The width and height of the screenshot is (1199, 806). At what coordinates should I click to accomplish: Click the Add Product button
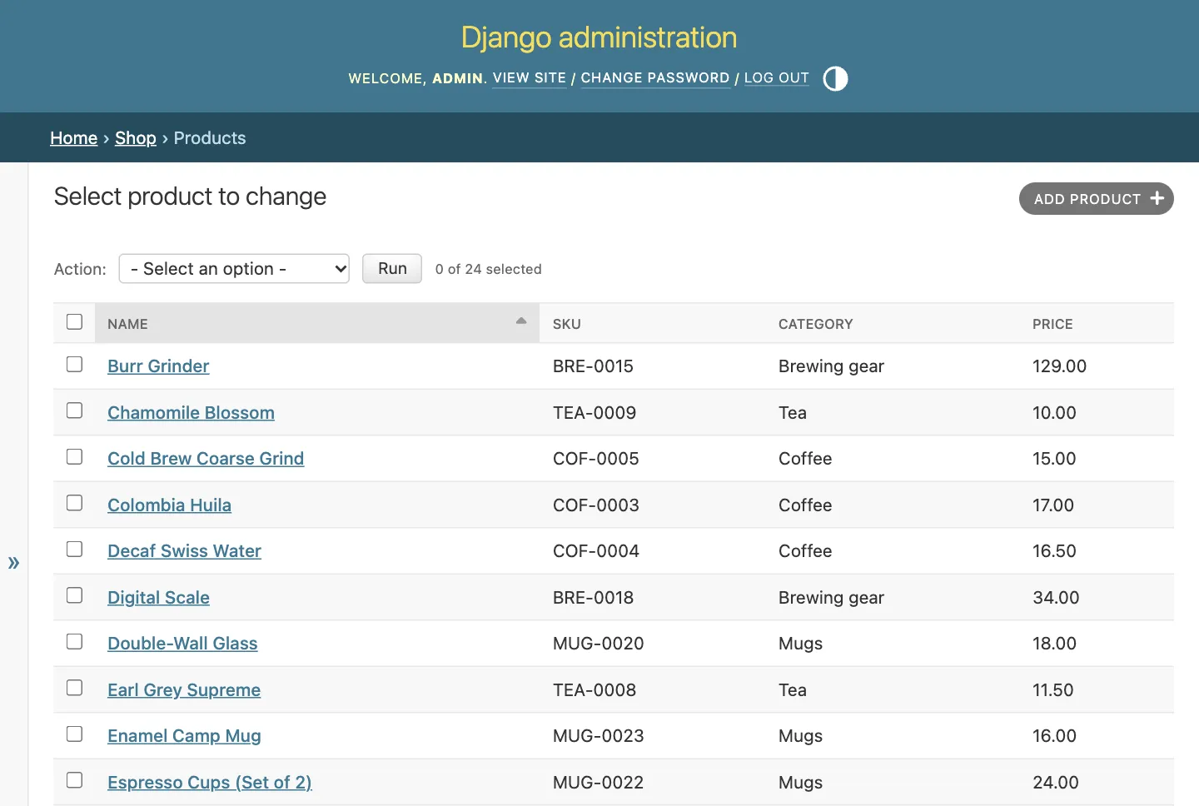[x=1097, y=199]
